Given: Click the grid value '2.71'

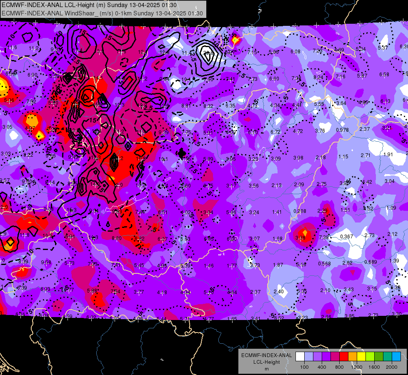Looking at the screenshot, I should [365, 155].
